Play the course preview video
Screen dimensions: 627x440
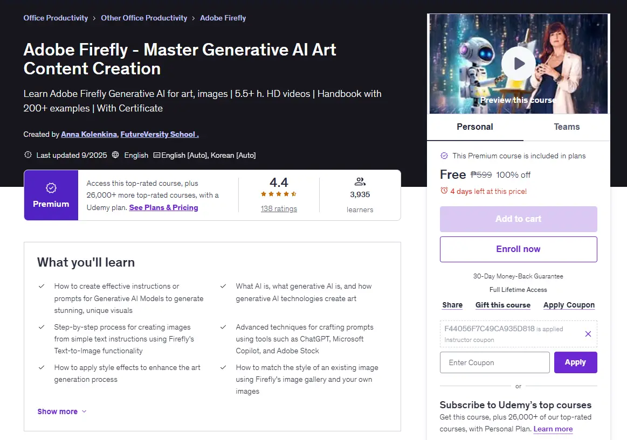click(x=518, y=64)
